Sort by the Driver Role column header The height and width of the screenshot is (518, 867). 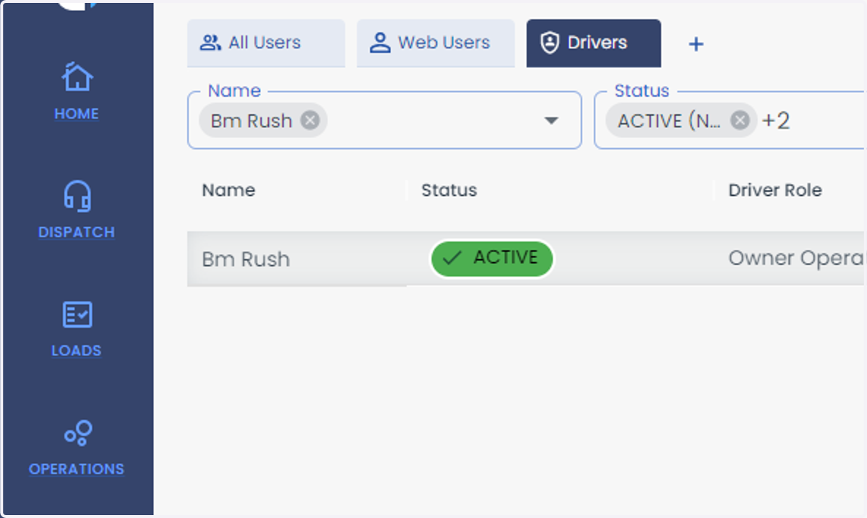click(x=775, y=191)
